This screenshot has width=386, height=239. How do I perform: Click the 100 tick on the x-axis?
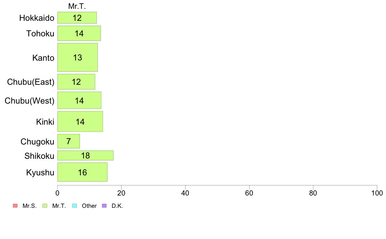(377, 193)
